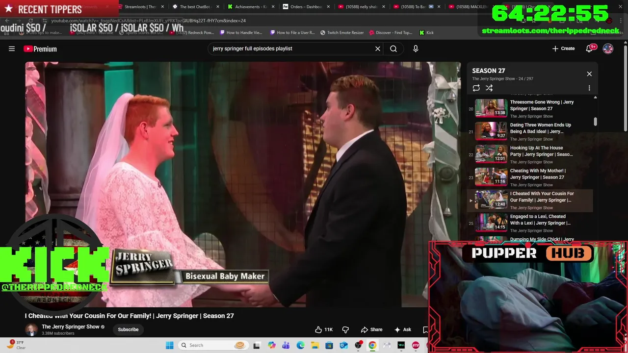Open Task View on the taskbar
Viewport: 628px width, 353px height.
257,345
